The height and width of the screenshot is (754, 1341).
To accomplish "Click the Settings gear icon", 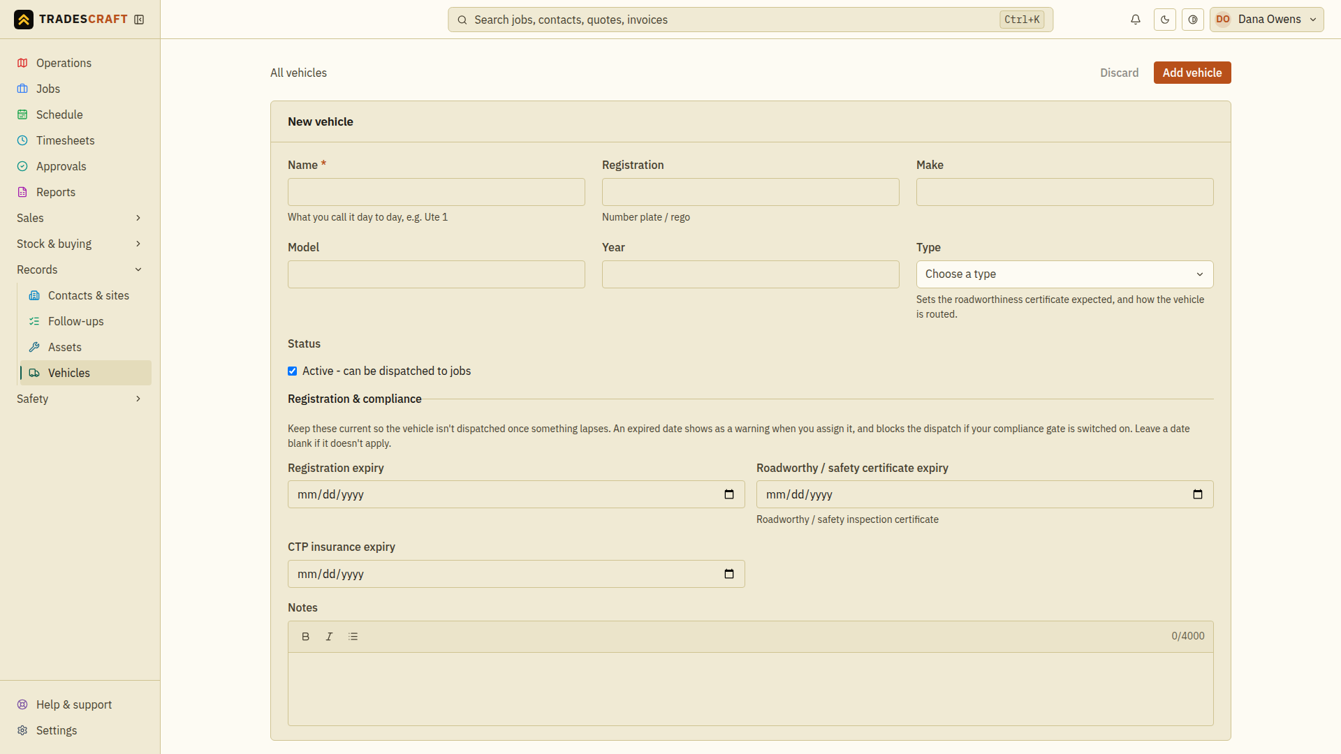I will pos(22,730).
